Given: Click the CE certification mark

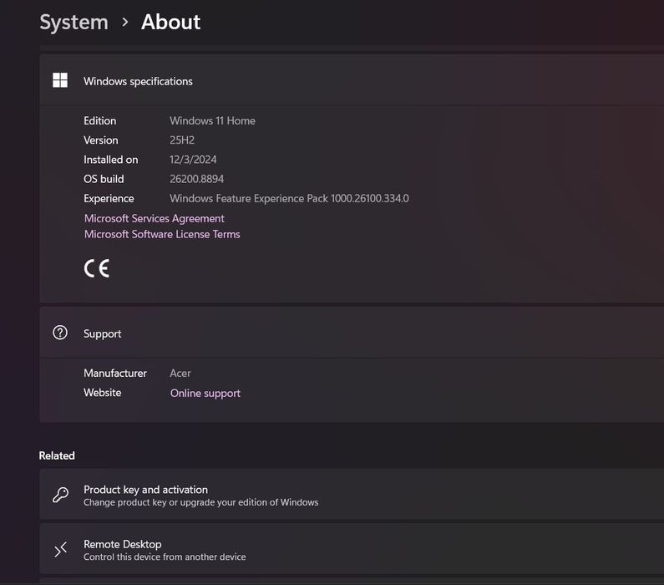Looking at the screenshot, I should (97, 268).
